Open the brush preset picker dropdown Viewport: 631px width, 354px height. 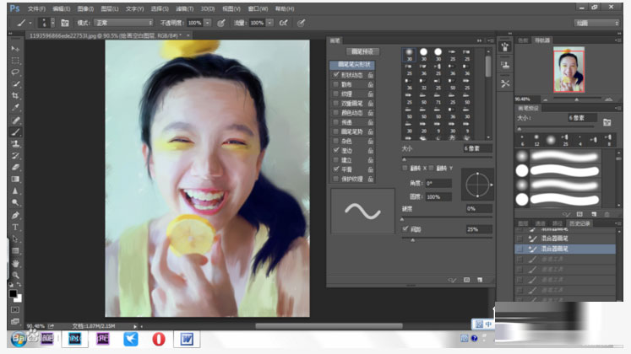[x=52, y=23]
